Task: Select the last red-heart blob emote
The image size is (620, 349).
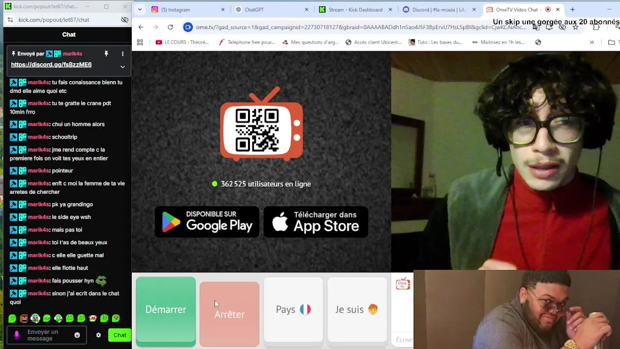Action: pos(116,318)
